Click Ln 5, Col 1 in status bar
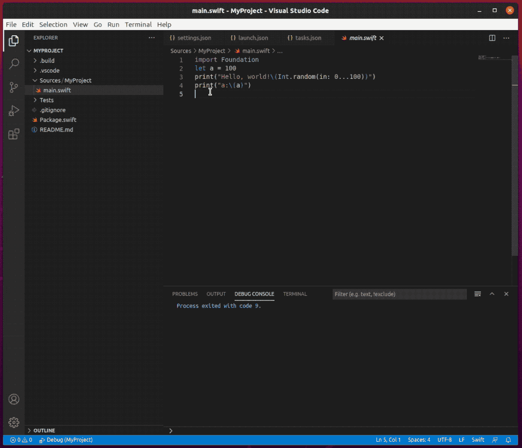The image size is (522, 448). (388, 440)
